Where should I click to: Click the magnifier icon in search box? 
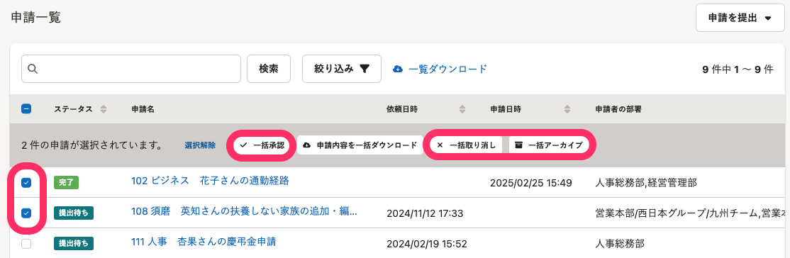pos(33,69)
